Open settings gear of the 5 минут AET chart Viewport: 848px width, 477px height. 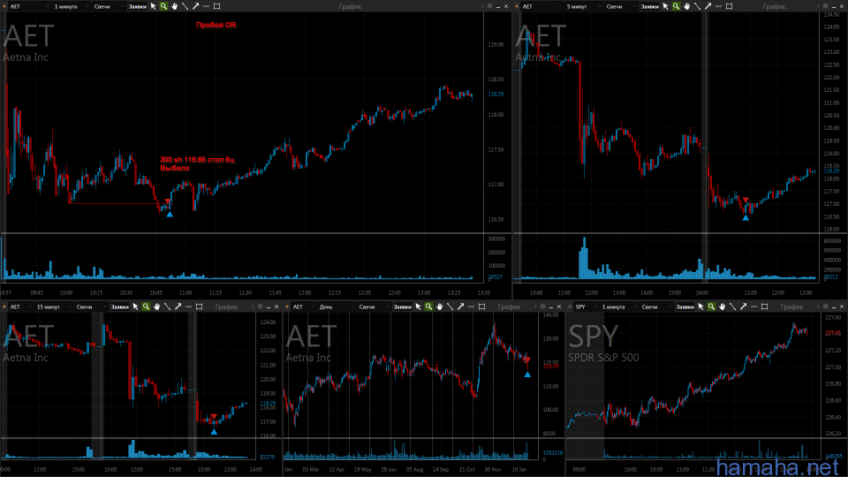pyautogui.click(x=825, y=6)
